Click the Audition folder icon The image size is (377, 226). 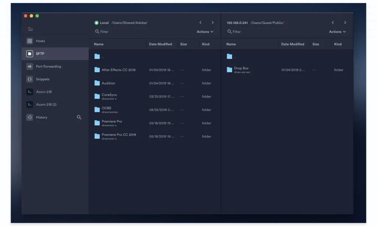click(x=97, y=83)
